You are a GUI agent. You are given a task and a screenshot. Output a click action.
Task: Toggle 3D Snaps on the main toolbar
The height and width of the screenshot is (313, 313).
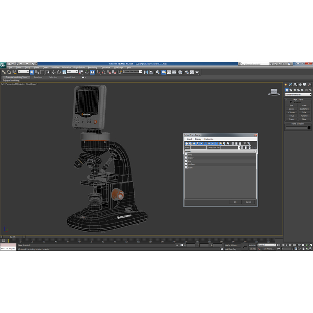(x=97, y=73)
